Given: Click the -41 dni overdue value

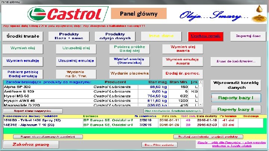Looking at the screenshot, I should (x=228, y=120).
